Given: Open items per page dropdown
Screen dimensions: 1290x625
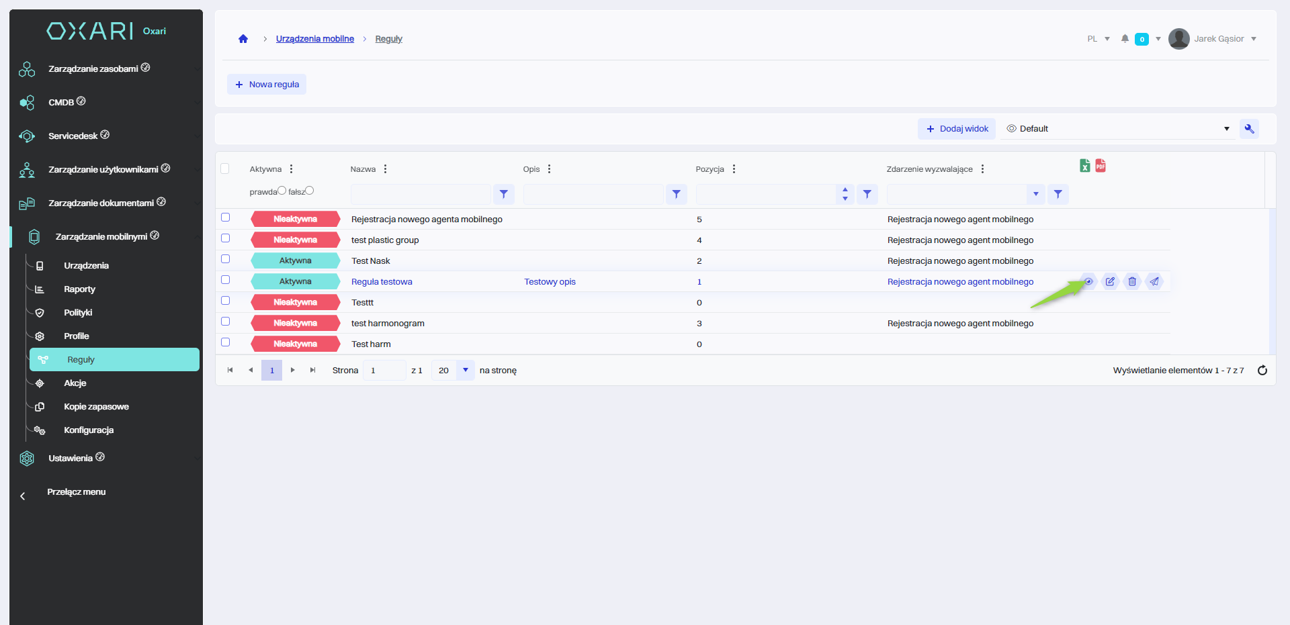Looking at the screenshot, I should 465,371.
